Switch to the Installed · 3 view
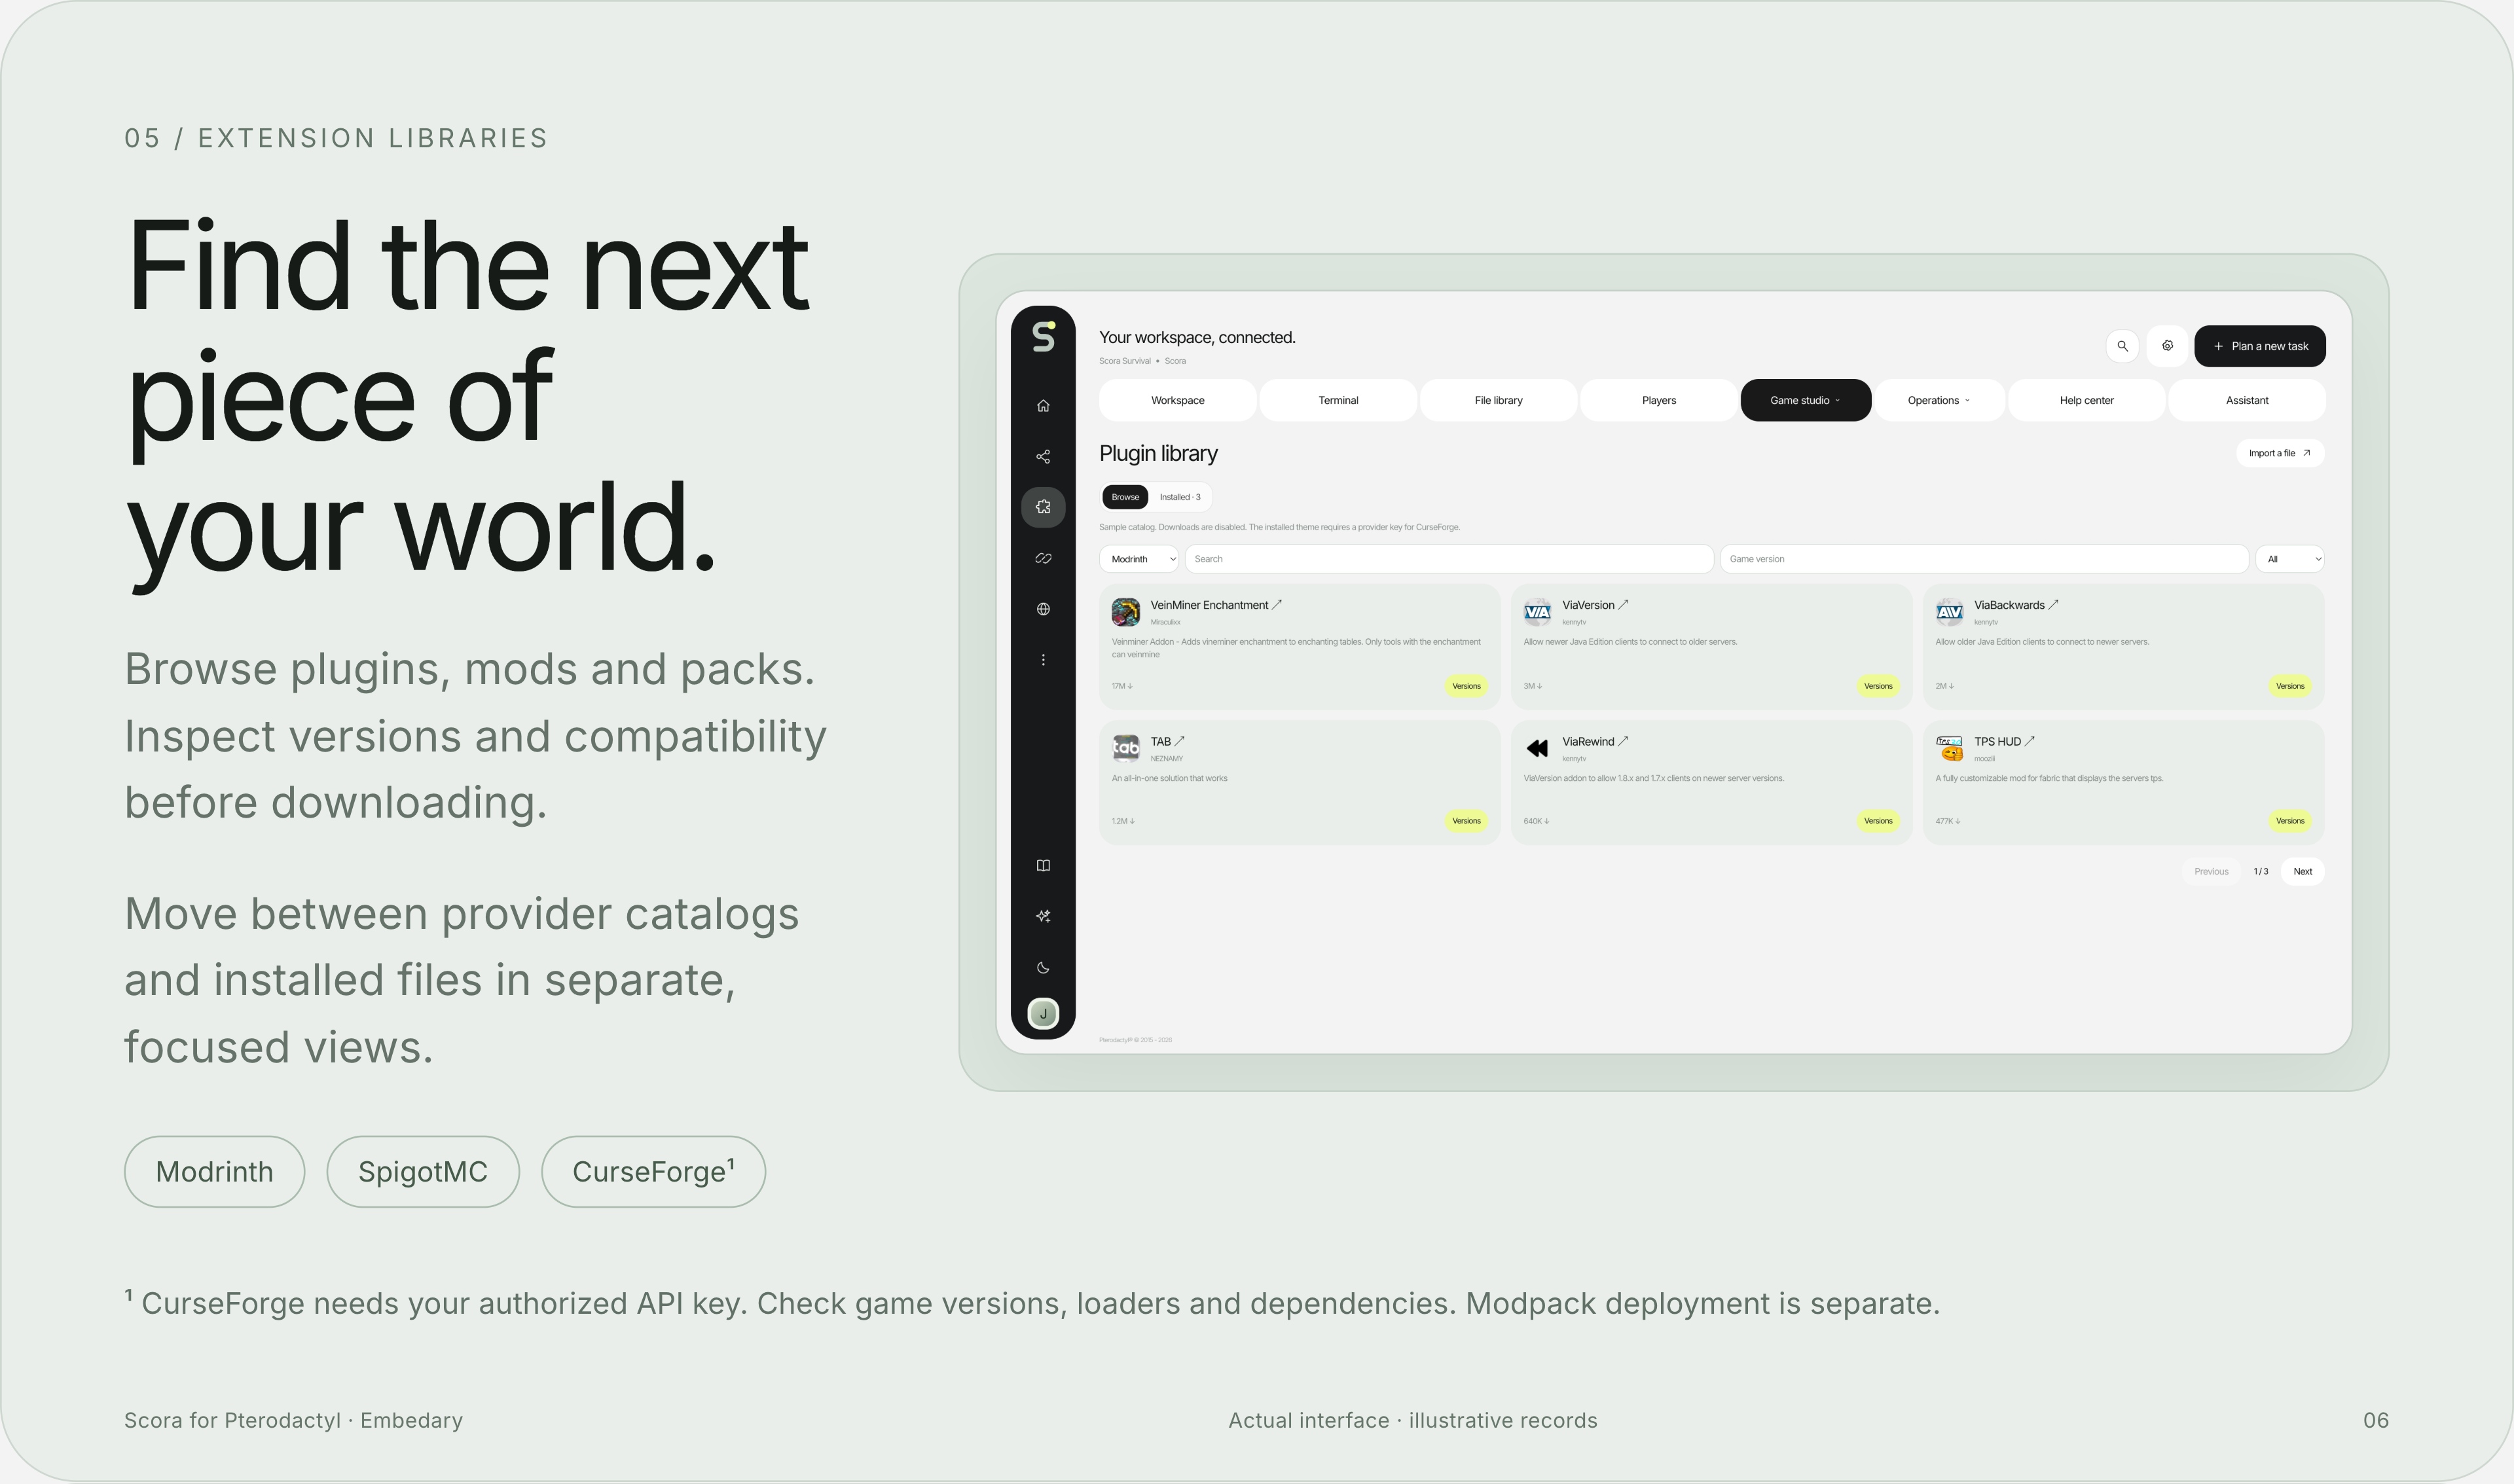Viewport: 2514px width, 1484px height. pos(1180,497)
